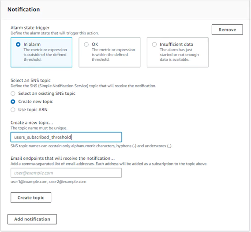
Task: Click the Email endpoints label text
Action: (63, 158)
